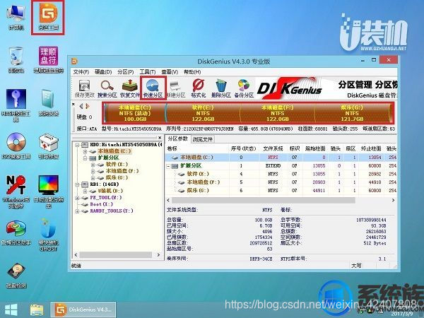Click the 新建分区 (new partition) toolbar icon

tap(176, 88)
